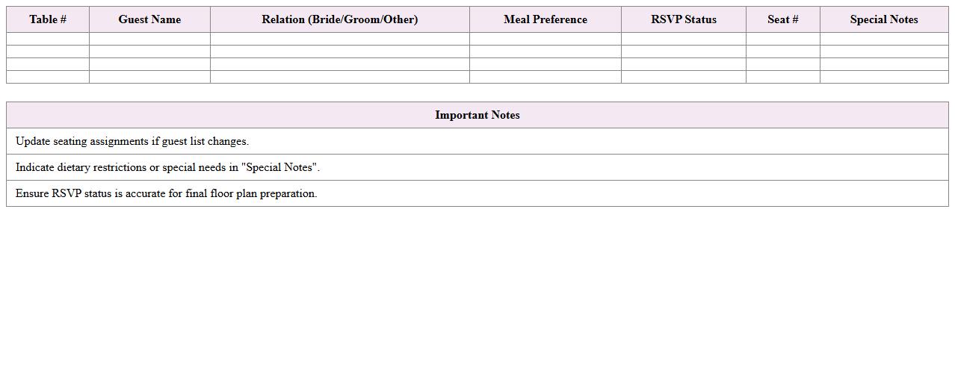Click the "RSVP Status" column header
The height and width of the screenshot is (374, 955).
click(683, 19)
